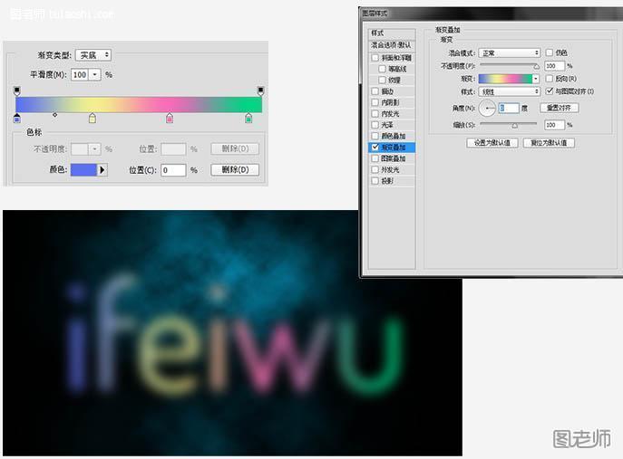Image resolution: width=623 pixels, height=459 pixels.
Task: Select the green color stop below gradient
Action: (x=248, y=119)
